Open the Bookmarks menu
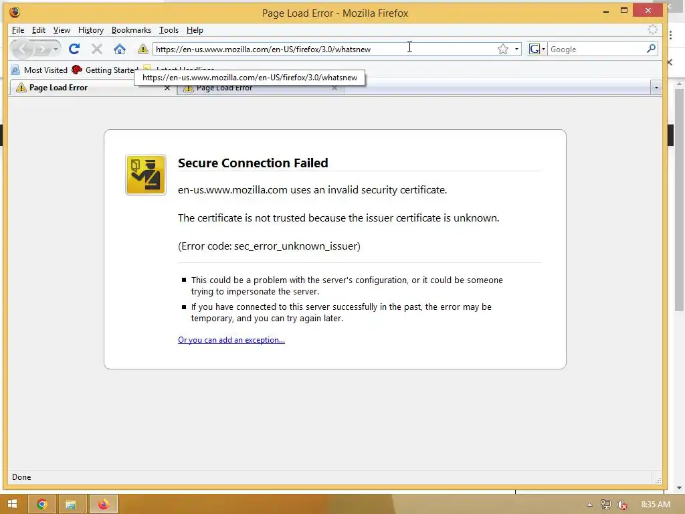This screenshot has width=685, height=514. (x=131, y=30)
